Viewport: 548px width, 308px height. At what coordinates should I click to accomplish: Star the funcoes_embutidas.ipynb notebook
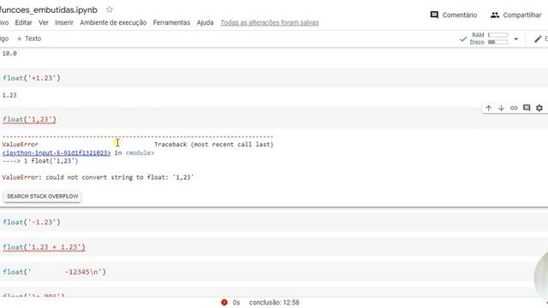pos(110,9)
